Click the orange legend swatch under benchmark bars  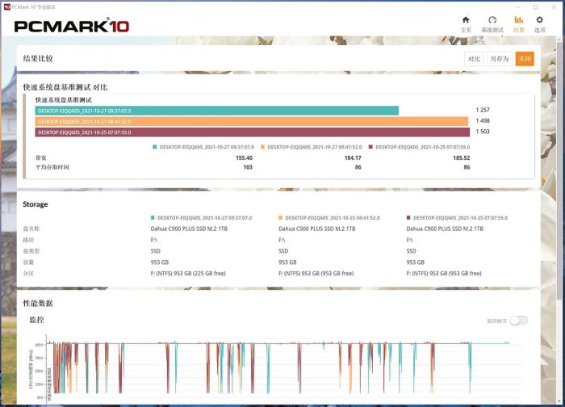262,147
